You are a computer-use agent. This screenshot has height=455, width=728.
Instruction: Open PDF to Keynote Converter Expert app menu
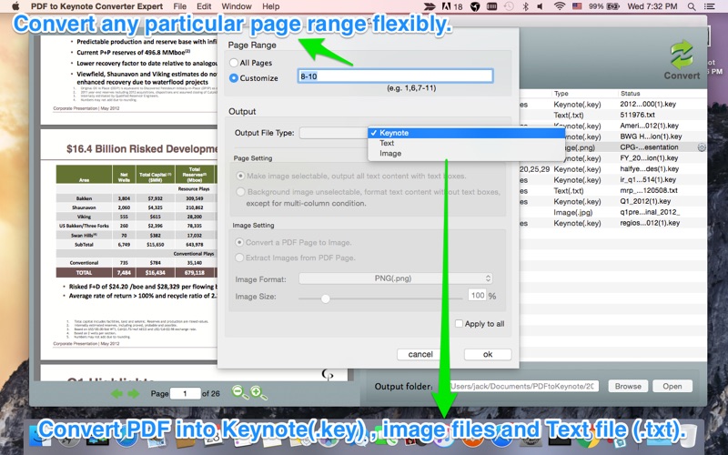(x=96, y=6)
